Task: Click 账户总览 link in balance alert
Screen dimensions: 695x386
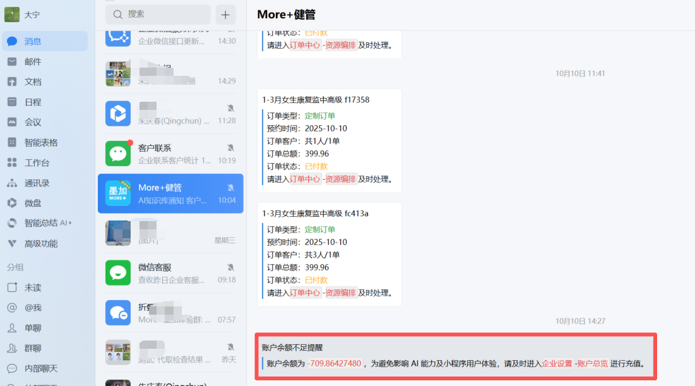Action: pyautogui.click(x=593, y=363)
